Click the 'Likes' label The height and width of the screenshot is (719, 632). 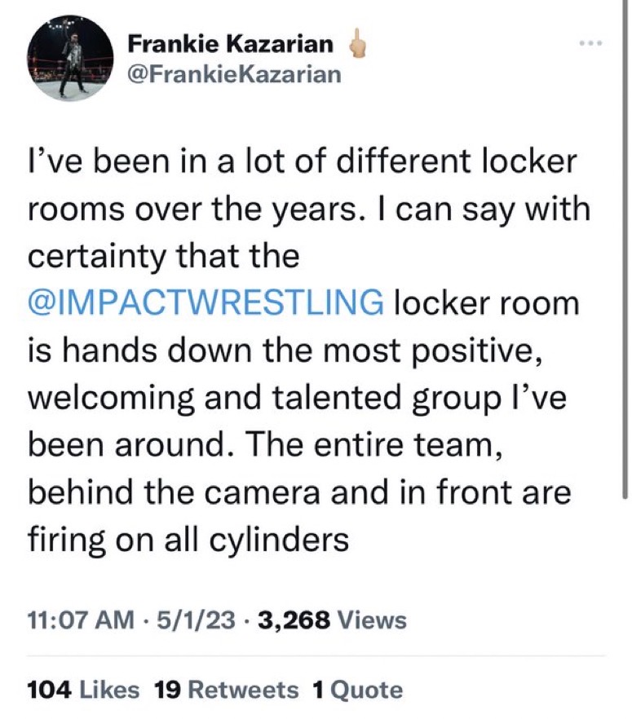[x=109, y=690]
